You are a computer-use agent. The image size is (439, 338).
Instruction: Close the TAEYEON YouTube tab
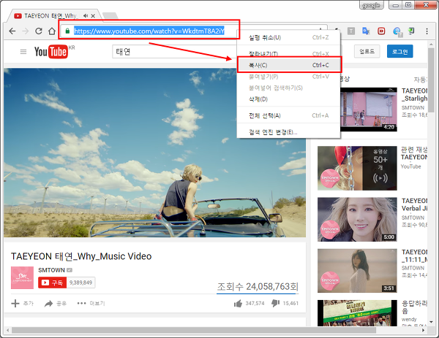[93, 16]
